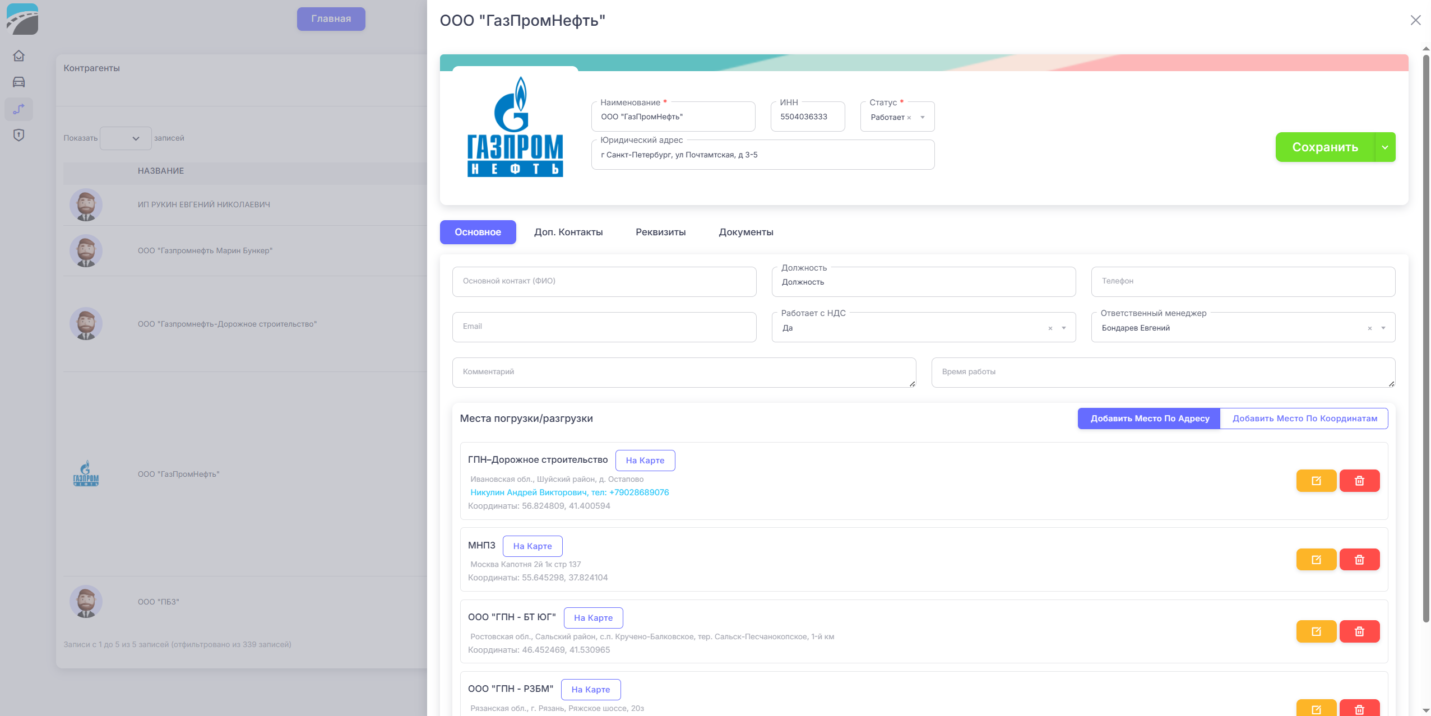1431x716 pixels.
Task: Click the Gazprom Neft company logo
Action: coord(515,127)
